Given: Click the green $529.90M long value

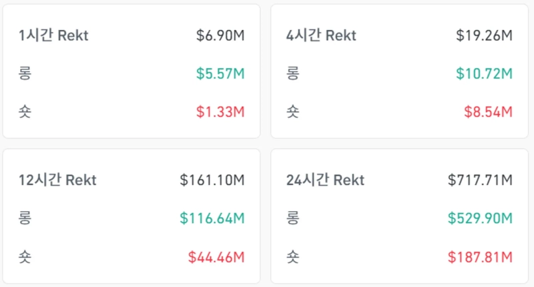Looking at the screenshot, I should point(480,218).
